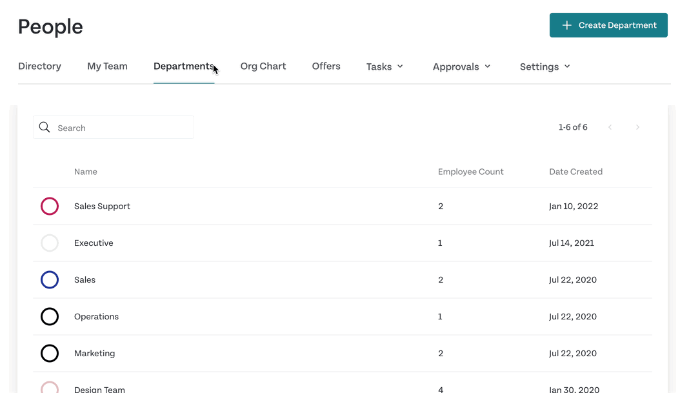
Task: Click the plus icon in Create Department
Action: (x=566, y=25)
